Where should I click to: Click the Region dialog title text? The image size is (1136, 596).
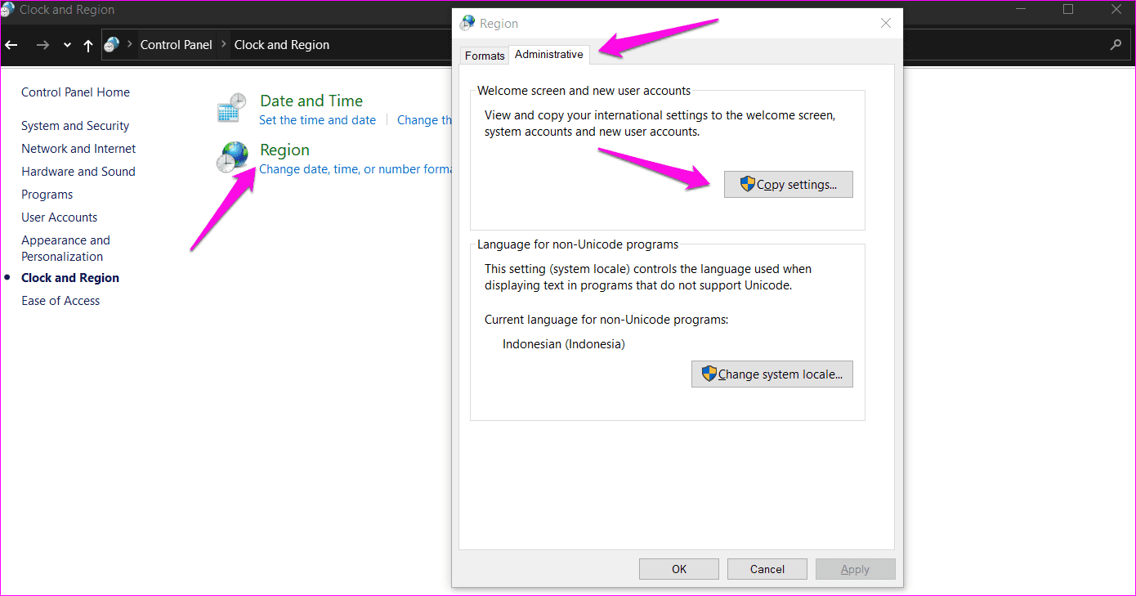tap(499, 24)
